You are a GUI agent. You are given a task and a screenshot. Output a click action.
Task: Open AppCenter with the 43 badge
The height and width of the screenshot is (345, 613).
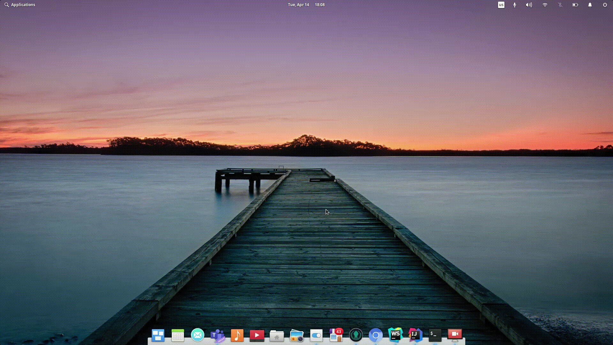tap(336, 335)
